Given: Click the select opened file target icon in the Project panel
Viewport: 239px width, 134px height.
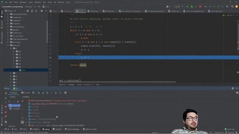Looking at the screenshot, I should (x=28, y=11).
